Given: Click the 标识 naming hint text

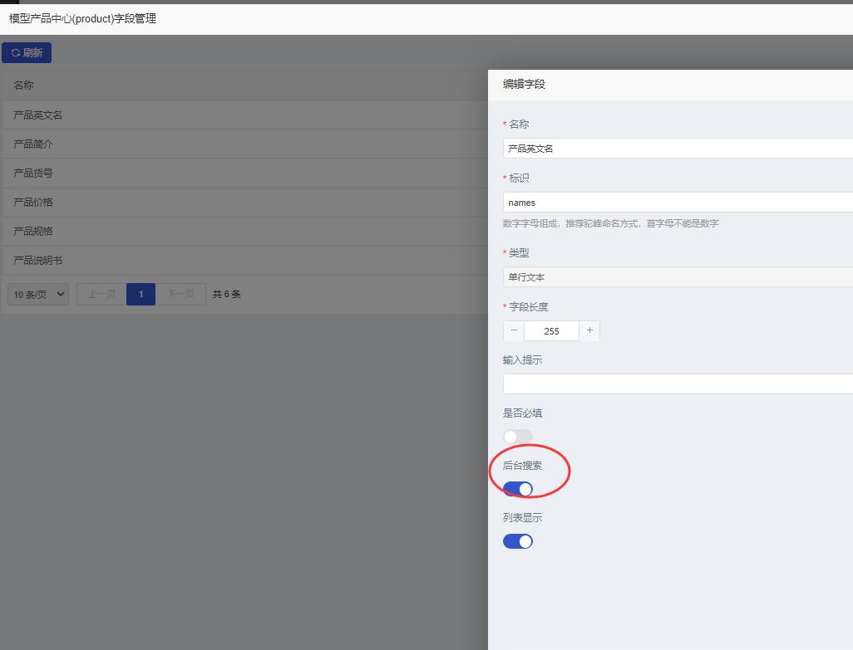Looking at the screenshot, I should pos(610,223).
